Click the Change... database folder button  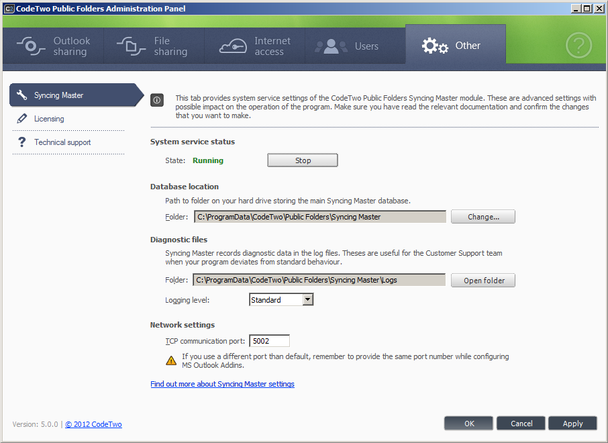point(483,217)
